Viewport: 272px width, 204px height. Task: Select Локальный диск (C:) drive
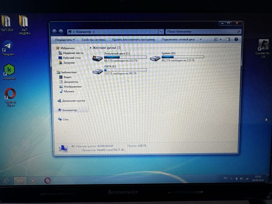point(119,57)
